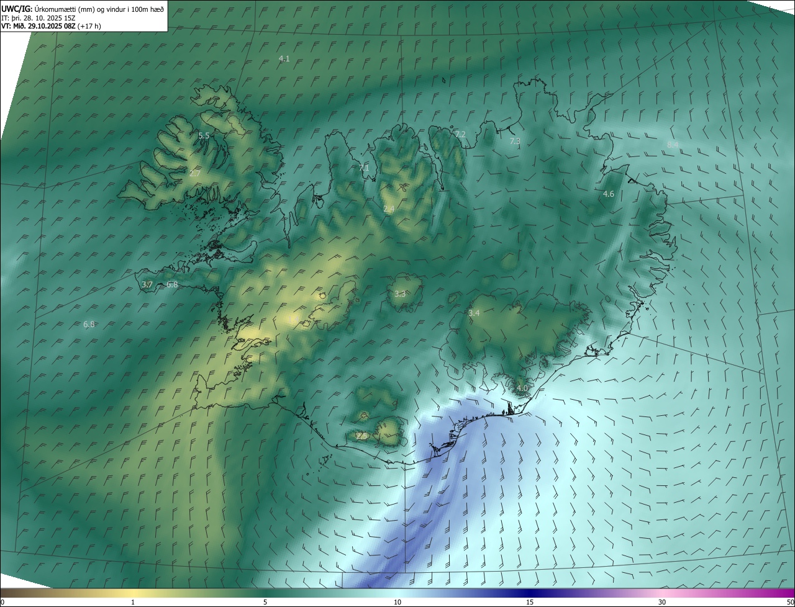This screenshot has width=795, height=607.
Task: Select the 3.7 value label
Action: (x=147, y=284)
